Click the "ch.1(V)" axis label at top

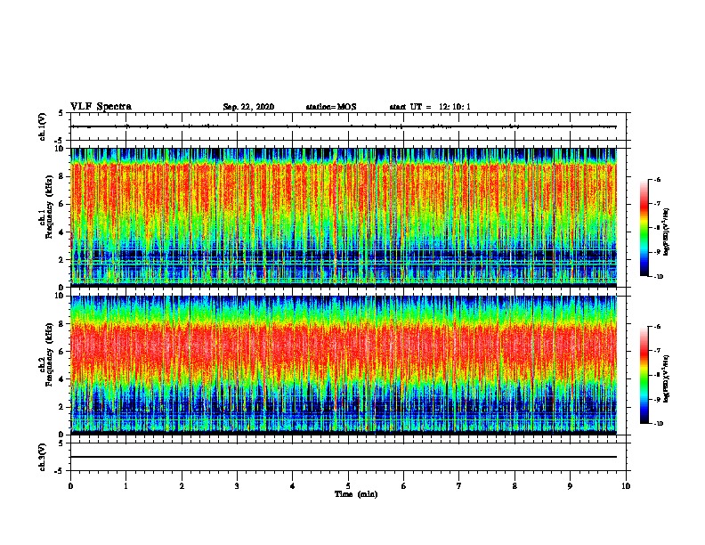click(43, 126)
